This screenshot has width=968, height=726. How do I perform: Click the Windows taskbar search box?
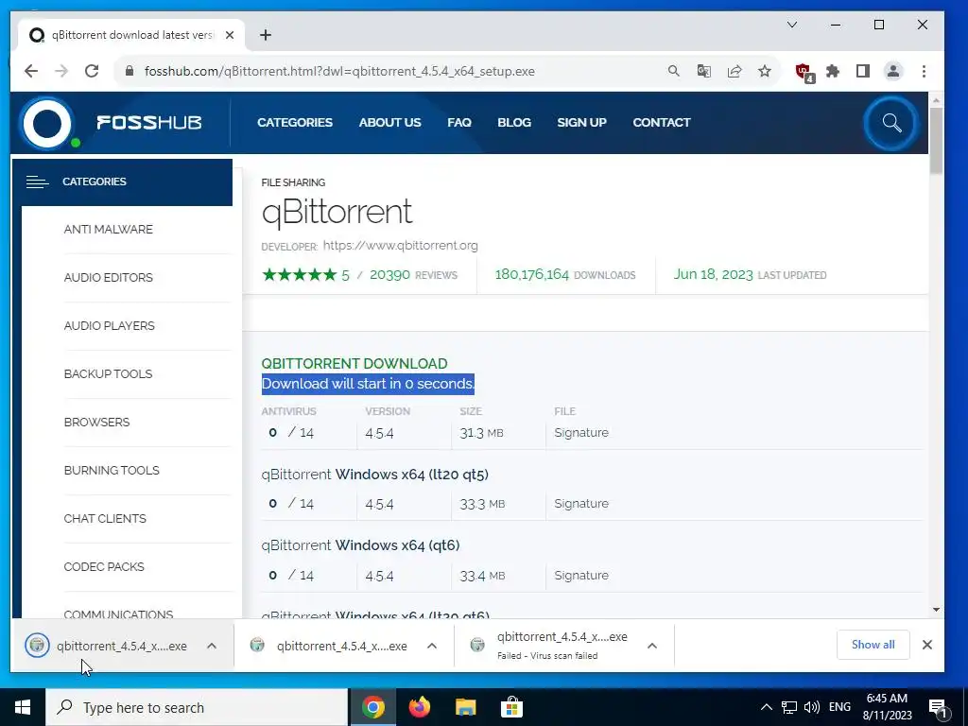click(x=197, y=707)
